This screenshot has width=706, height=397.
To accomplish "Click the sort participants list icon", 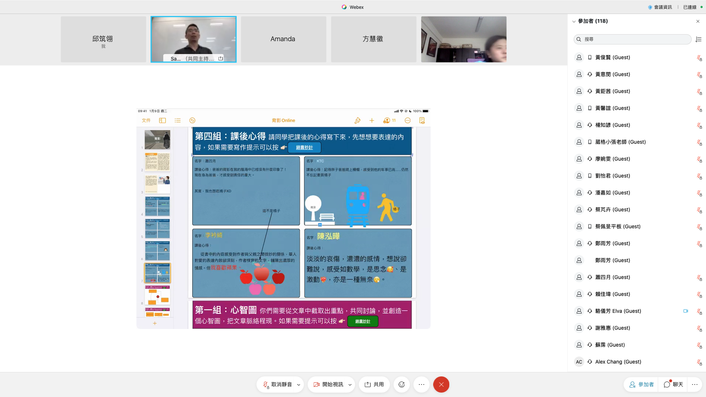I will pos(699,39).
